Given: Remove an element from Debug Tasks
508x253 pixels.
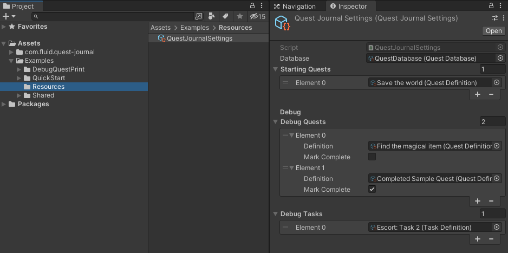Looking at the screenshot, I should coord(491,239).
